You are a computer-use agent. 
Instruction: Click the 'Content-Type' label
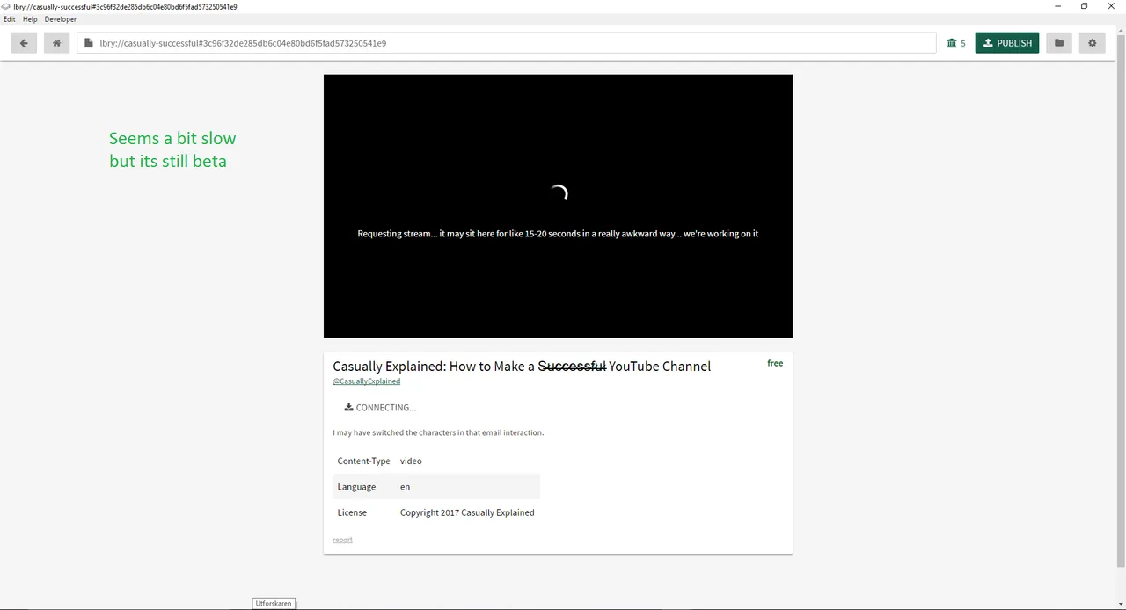click(363, 461)
